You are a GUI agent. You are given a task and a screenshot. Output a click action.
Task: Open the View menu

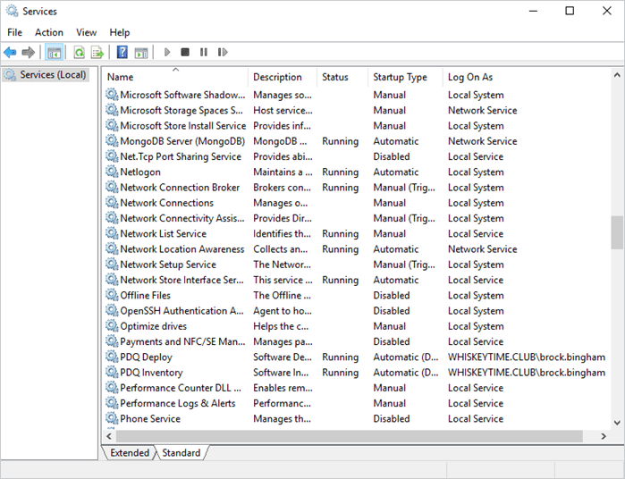click(x=87, y=32)
